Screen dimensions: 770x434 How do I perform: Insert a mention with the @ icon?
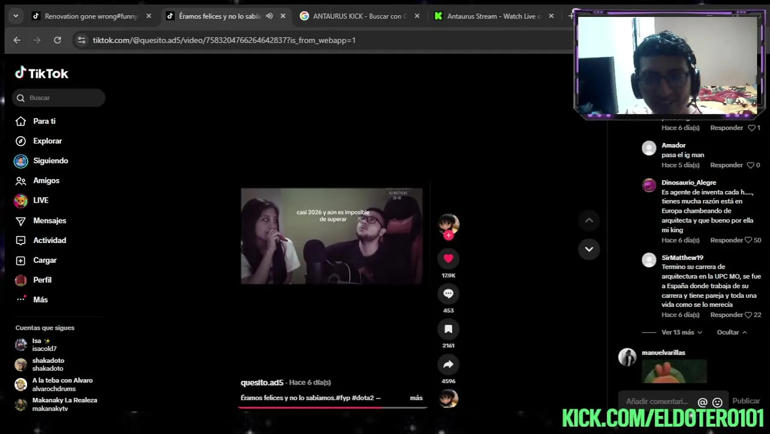[x=703, y=402]
